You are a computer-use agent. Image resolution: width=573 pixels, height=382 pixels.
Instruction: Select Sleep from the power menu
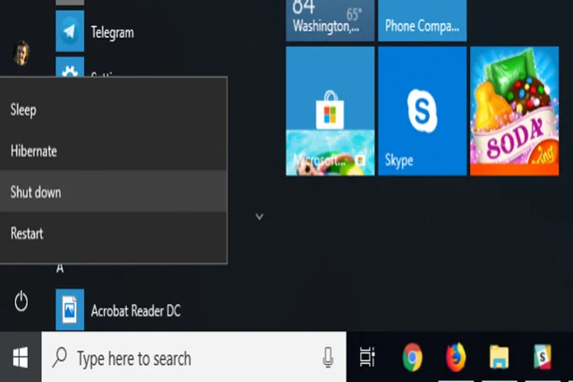coord(114,110)
